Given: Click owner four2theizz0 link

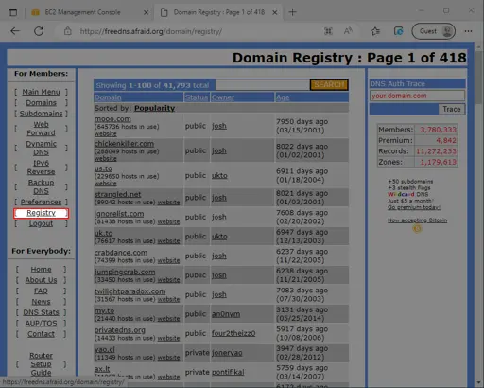Looking at the screenshot, I should [x=233, y=333].
